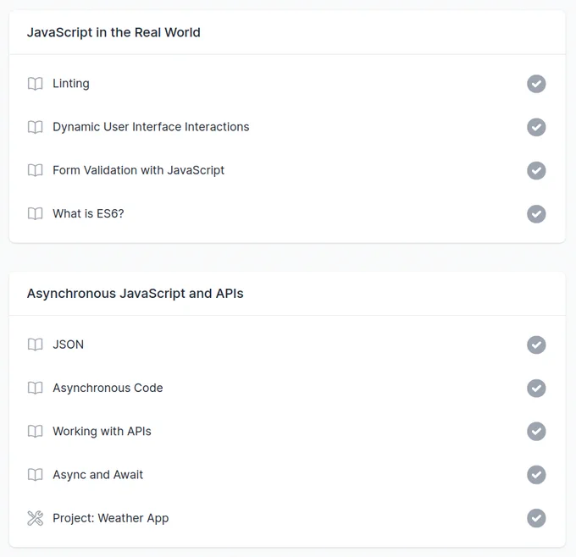576x557 pixels.
Task: Open the Working with APIs lesson
Action: click(x=102, y=432)
